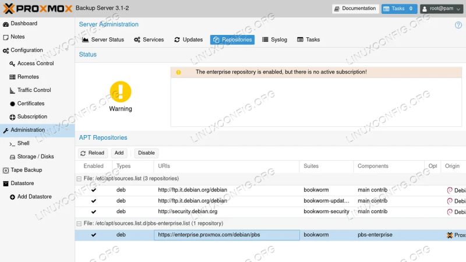Switch to the Services tab
This screenshot has height=262, width=466.
[x=149, y=40]
